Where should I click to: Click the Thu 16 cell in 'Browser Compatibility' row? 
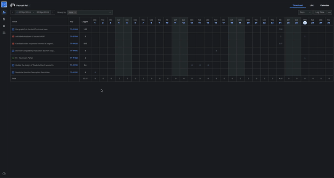pos(216,51)
